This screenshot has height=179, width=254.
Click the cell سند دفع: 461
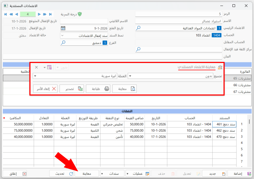pyautogui.click(x=224, y=124)
